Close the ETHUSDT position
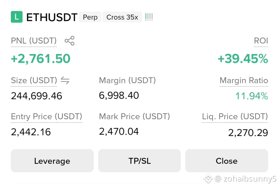279x187 pixels. tap(227, 161)
